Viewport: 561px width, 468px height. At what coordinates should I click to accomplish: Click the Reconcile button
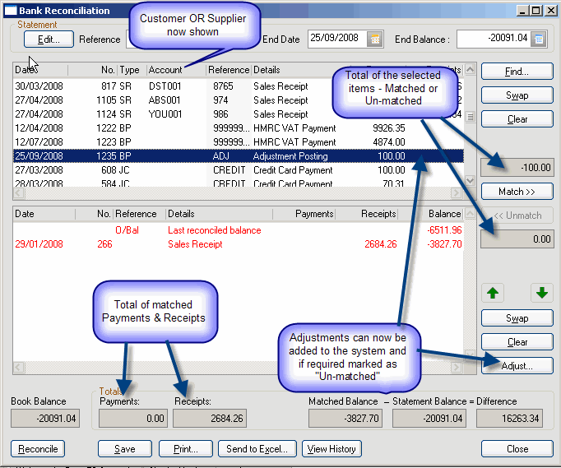38,449
